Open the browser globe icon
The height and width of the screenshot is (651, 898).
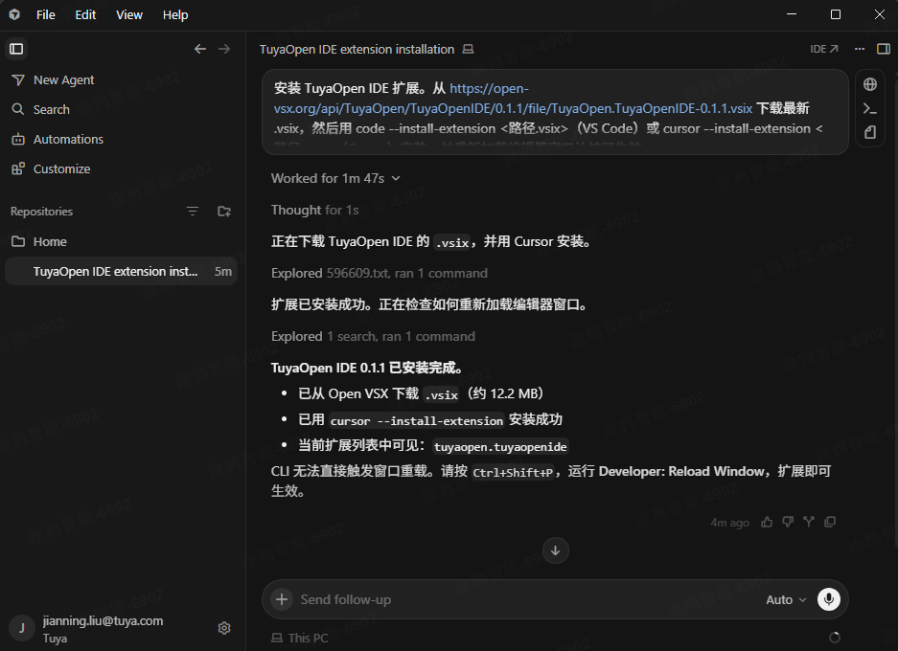pyautogui.click(x=870, y=84)
